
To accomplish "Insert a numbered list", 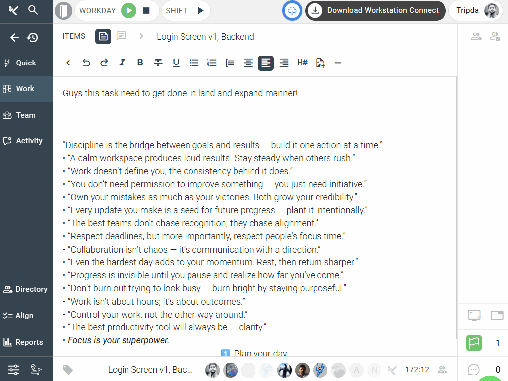I will point(211,63).
